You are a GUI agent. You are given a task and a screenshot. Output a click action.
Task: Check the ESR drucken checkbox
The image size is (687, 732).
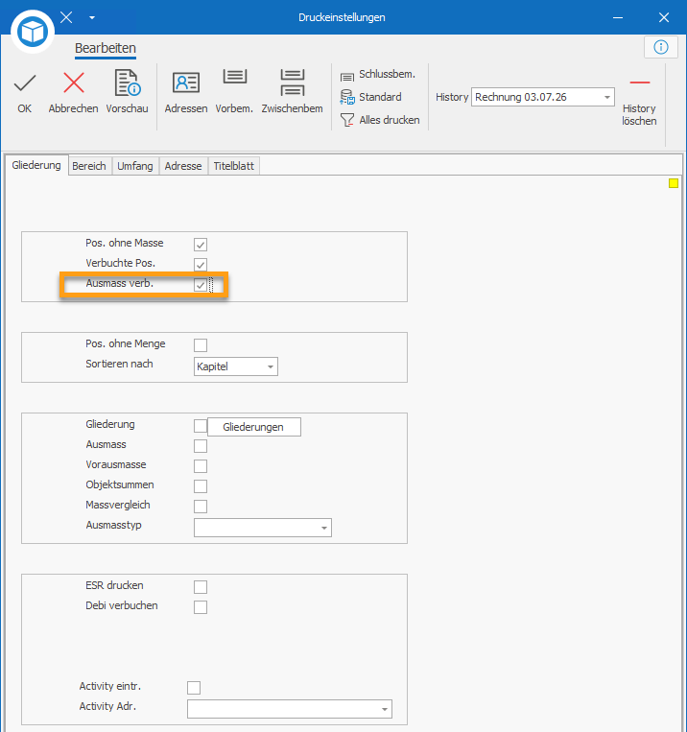pos(201,587)
